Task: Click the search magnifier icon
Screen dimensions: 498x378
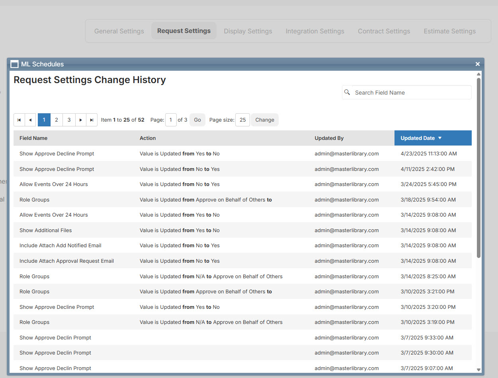Action: coord(347,92)
